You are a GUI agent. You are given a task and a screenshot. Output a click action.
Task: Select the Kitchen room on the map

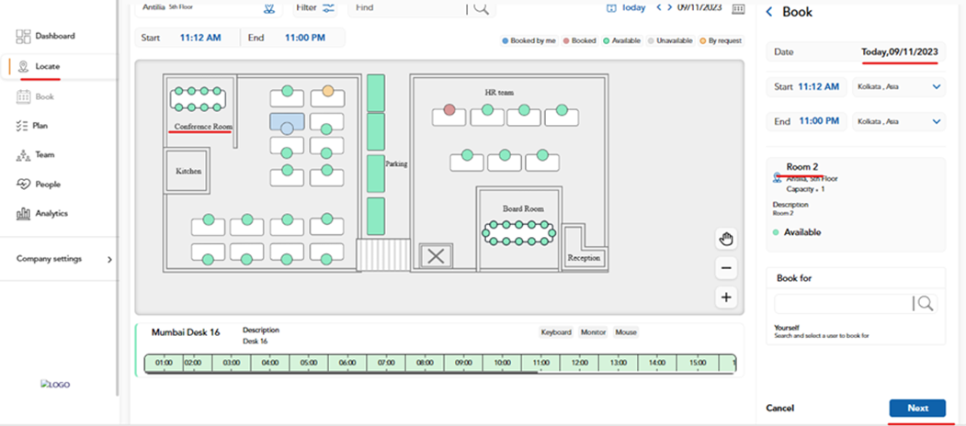tap(188, 171)
